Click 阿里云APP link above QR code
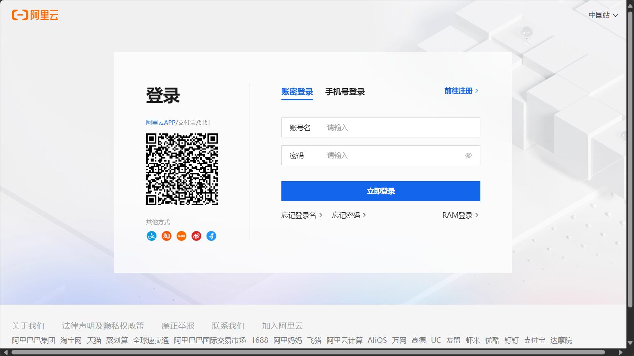 click(161, 122)
